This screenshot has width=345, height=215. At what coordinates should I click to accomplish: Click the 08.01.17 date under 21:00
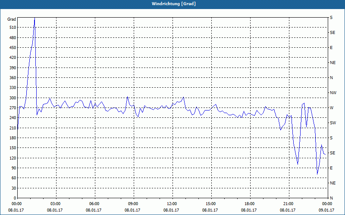288,210
